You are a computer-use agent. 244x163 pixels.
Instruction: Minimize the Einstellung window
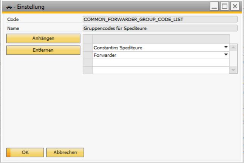point(214,6)
